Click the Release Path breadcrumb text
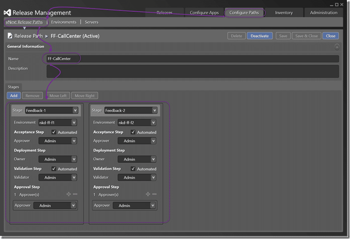Viewport: 350px width, 239px height. [x=28, y=36]
